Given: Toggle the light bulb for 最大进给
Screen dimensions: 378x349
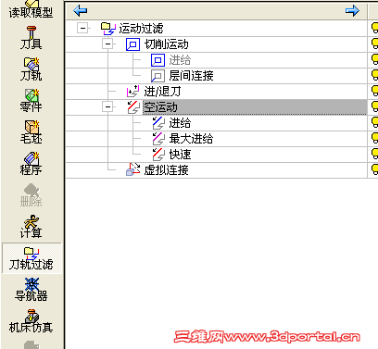Looking at the screenshot, I should coord(374,138).
